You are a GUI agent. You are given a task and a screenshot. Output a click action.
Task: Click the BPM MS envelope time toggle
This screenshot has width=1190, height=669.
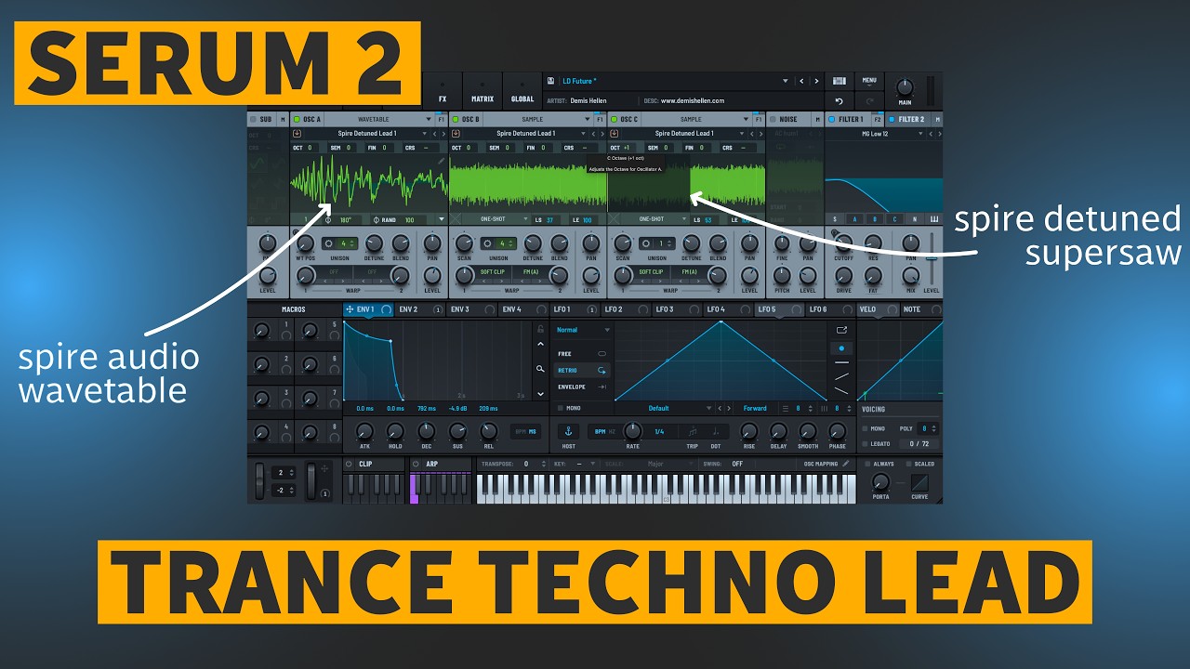[x=526, y=431]
